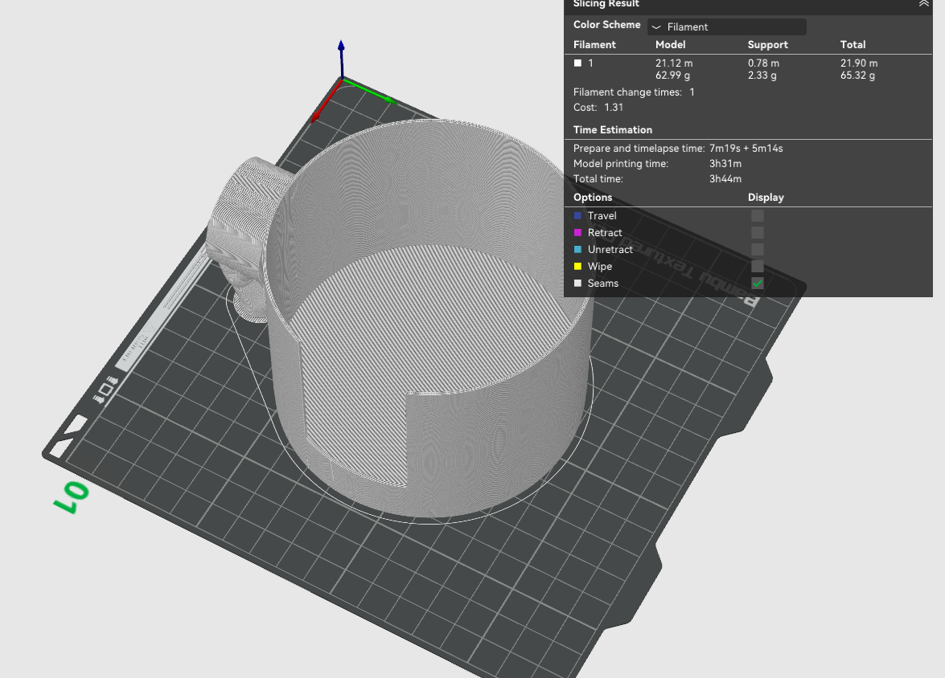This screenshot has height=678, width=945.
Task: Click the Time Estimation section header
Action: 612,130
